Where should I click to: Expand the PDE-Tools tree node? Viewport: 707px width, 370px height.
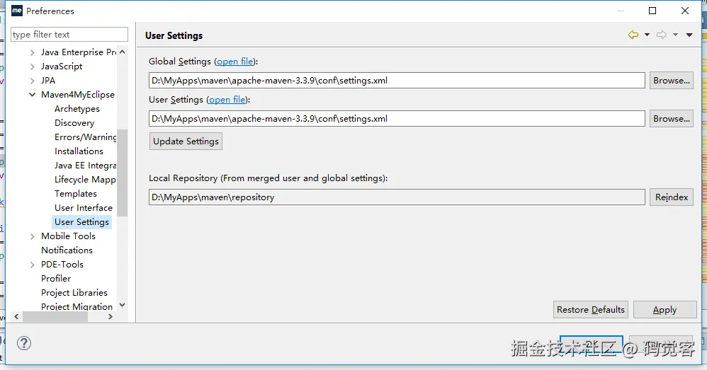click(32, 265)
